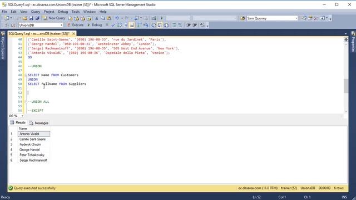Click the Database Engine Query icon
Screen dimensions: 356x200
[71, 18]
